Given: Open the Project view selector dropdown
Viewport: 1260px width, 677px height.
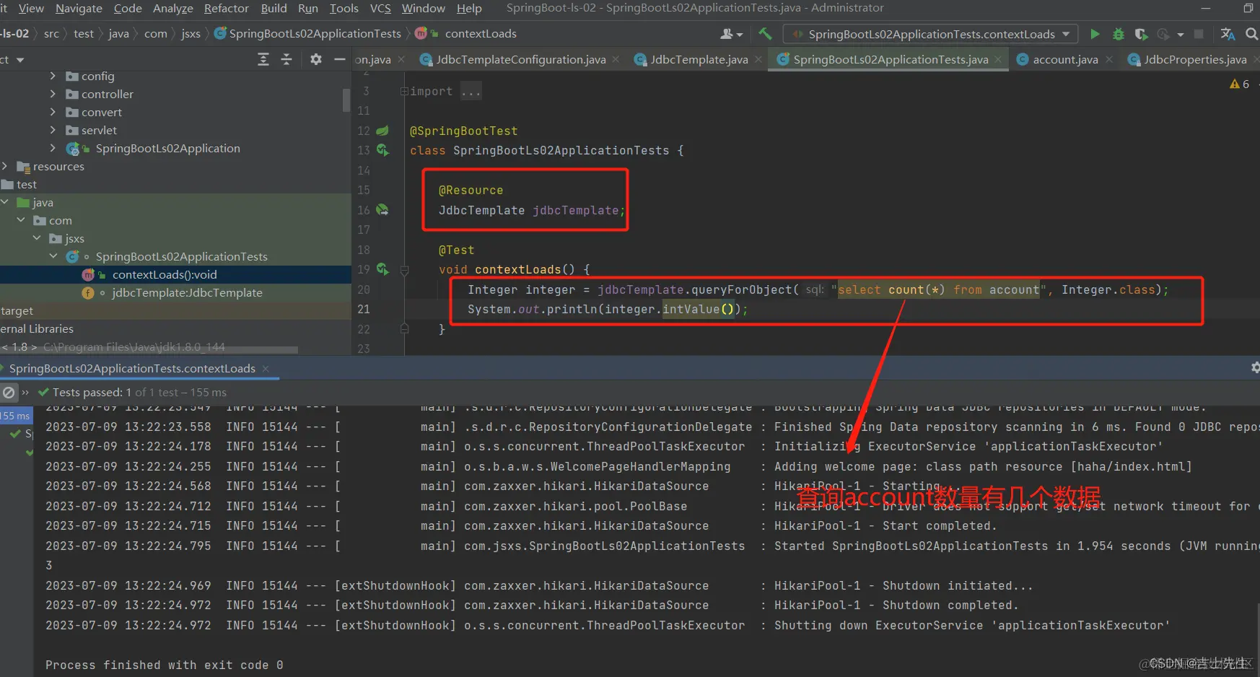Looking at the screenshot, I should pos(19,60).
